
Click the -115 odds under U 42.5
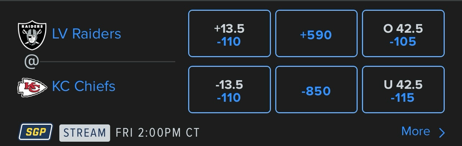coord(403,98)
